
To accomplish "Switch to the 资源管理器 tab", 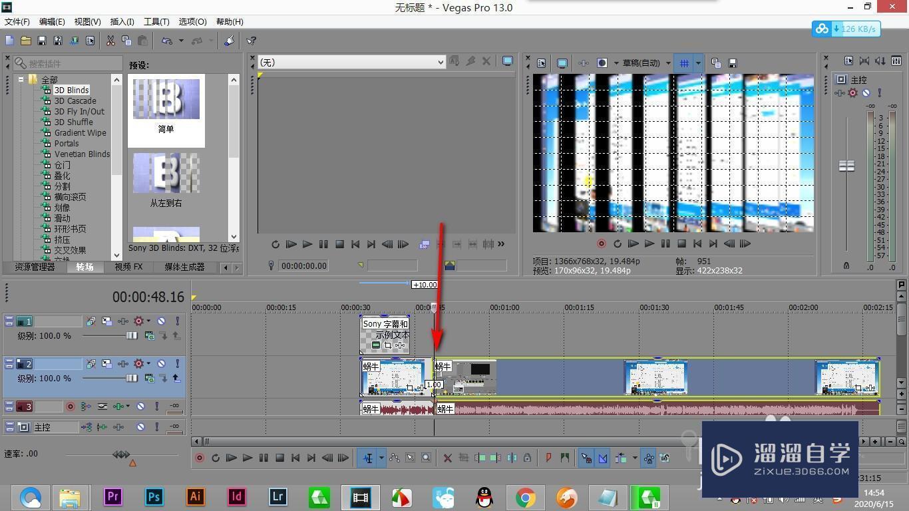I will [35, 267].
